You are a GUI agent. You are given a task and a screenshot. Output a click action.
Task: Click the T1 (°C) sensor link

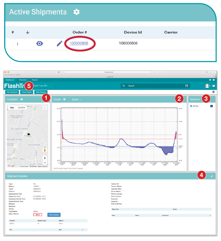click(195, 106)
